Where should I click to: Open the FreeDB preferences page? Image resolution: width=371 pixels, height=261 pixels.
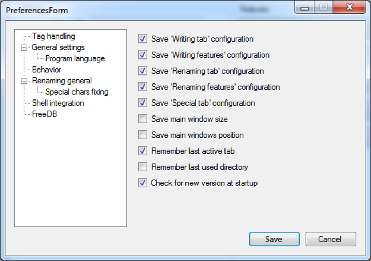point(44,114)
